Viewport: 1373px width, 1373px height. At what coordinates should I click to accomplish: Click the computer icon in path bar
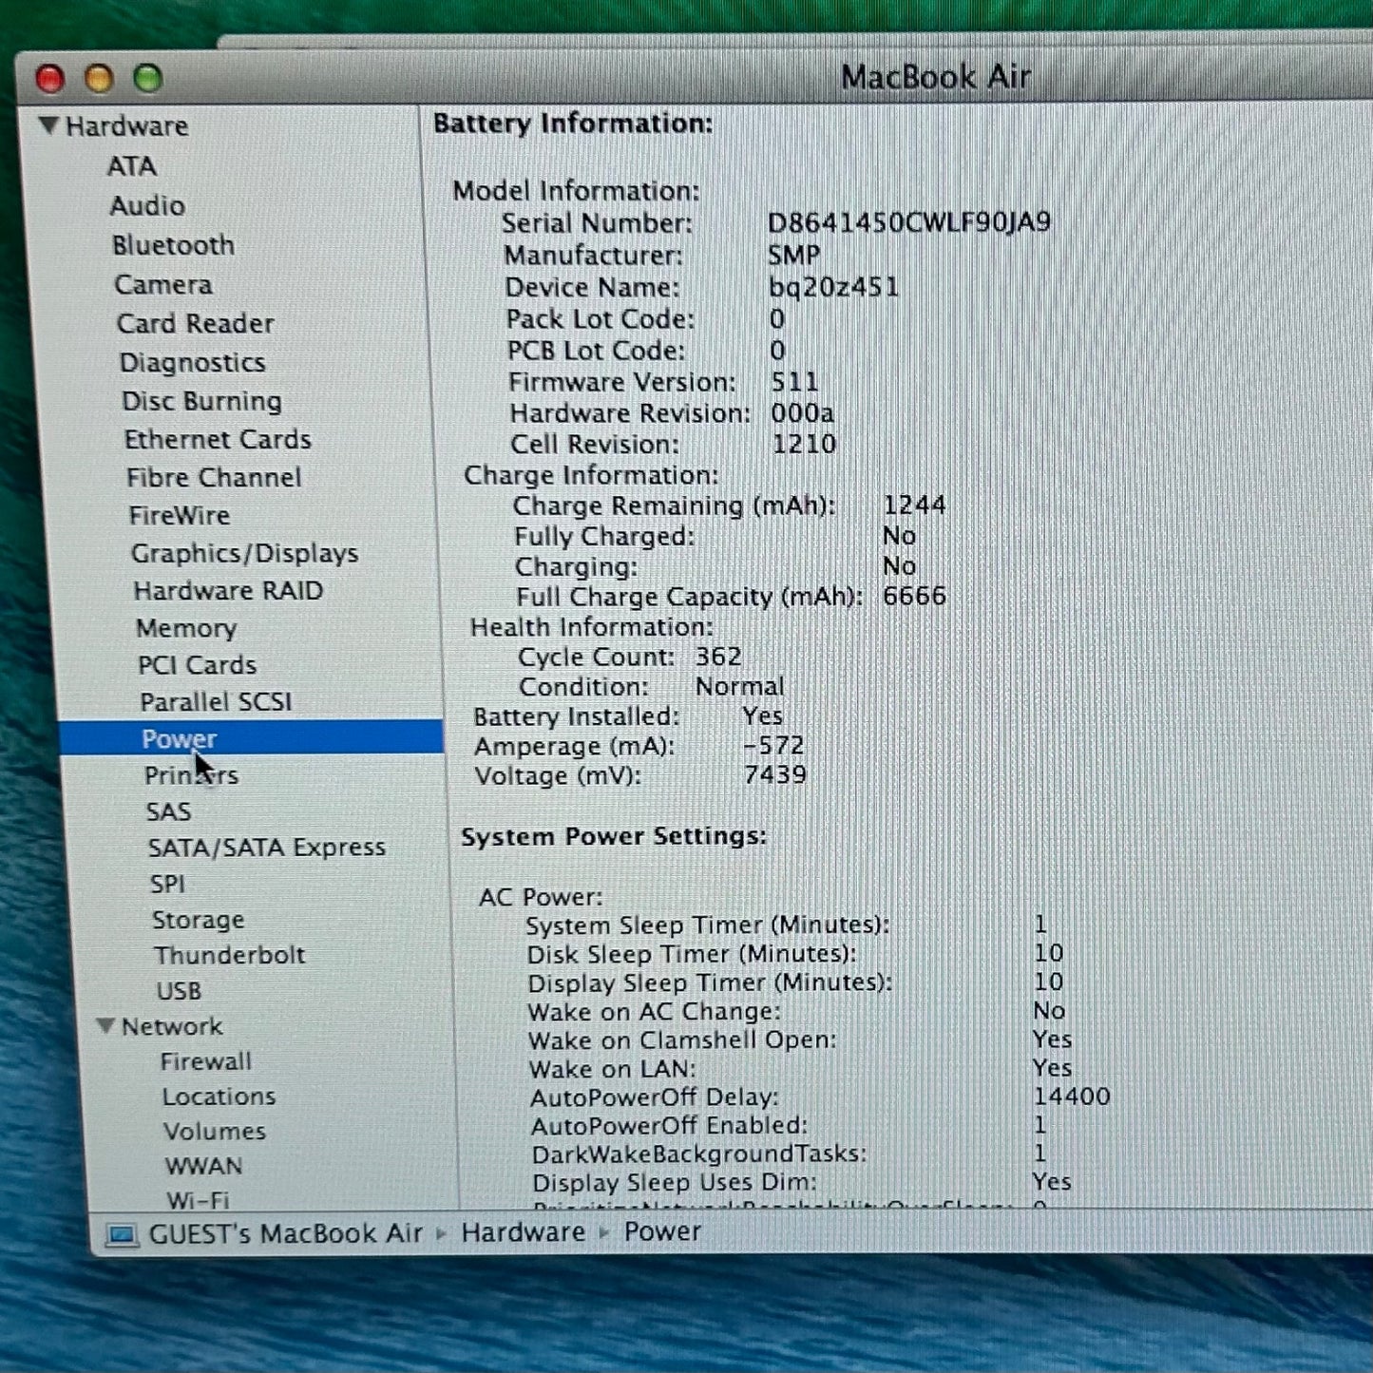122,1234
